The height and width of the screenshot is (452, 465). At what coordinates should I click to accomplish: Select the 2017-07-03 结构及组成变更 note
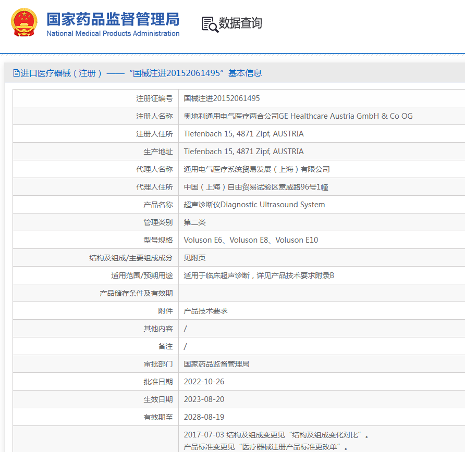tap(276, 435)
